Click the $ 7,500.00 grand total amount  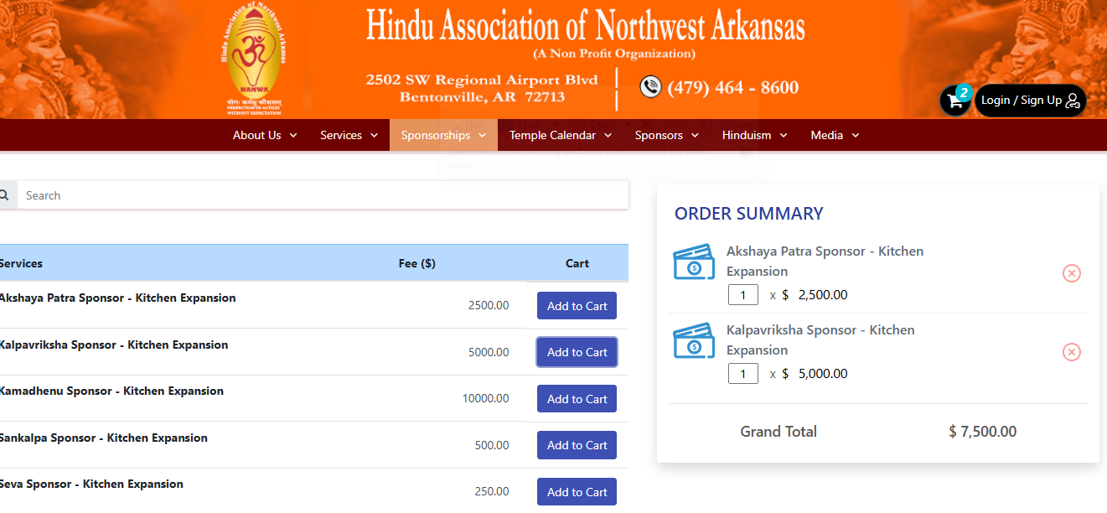(x=983, y=432)
